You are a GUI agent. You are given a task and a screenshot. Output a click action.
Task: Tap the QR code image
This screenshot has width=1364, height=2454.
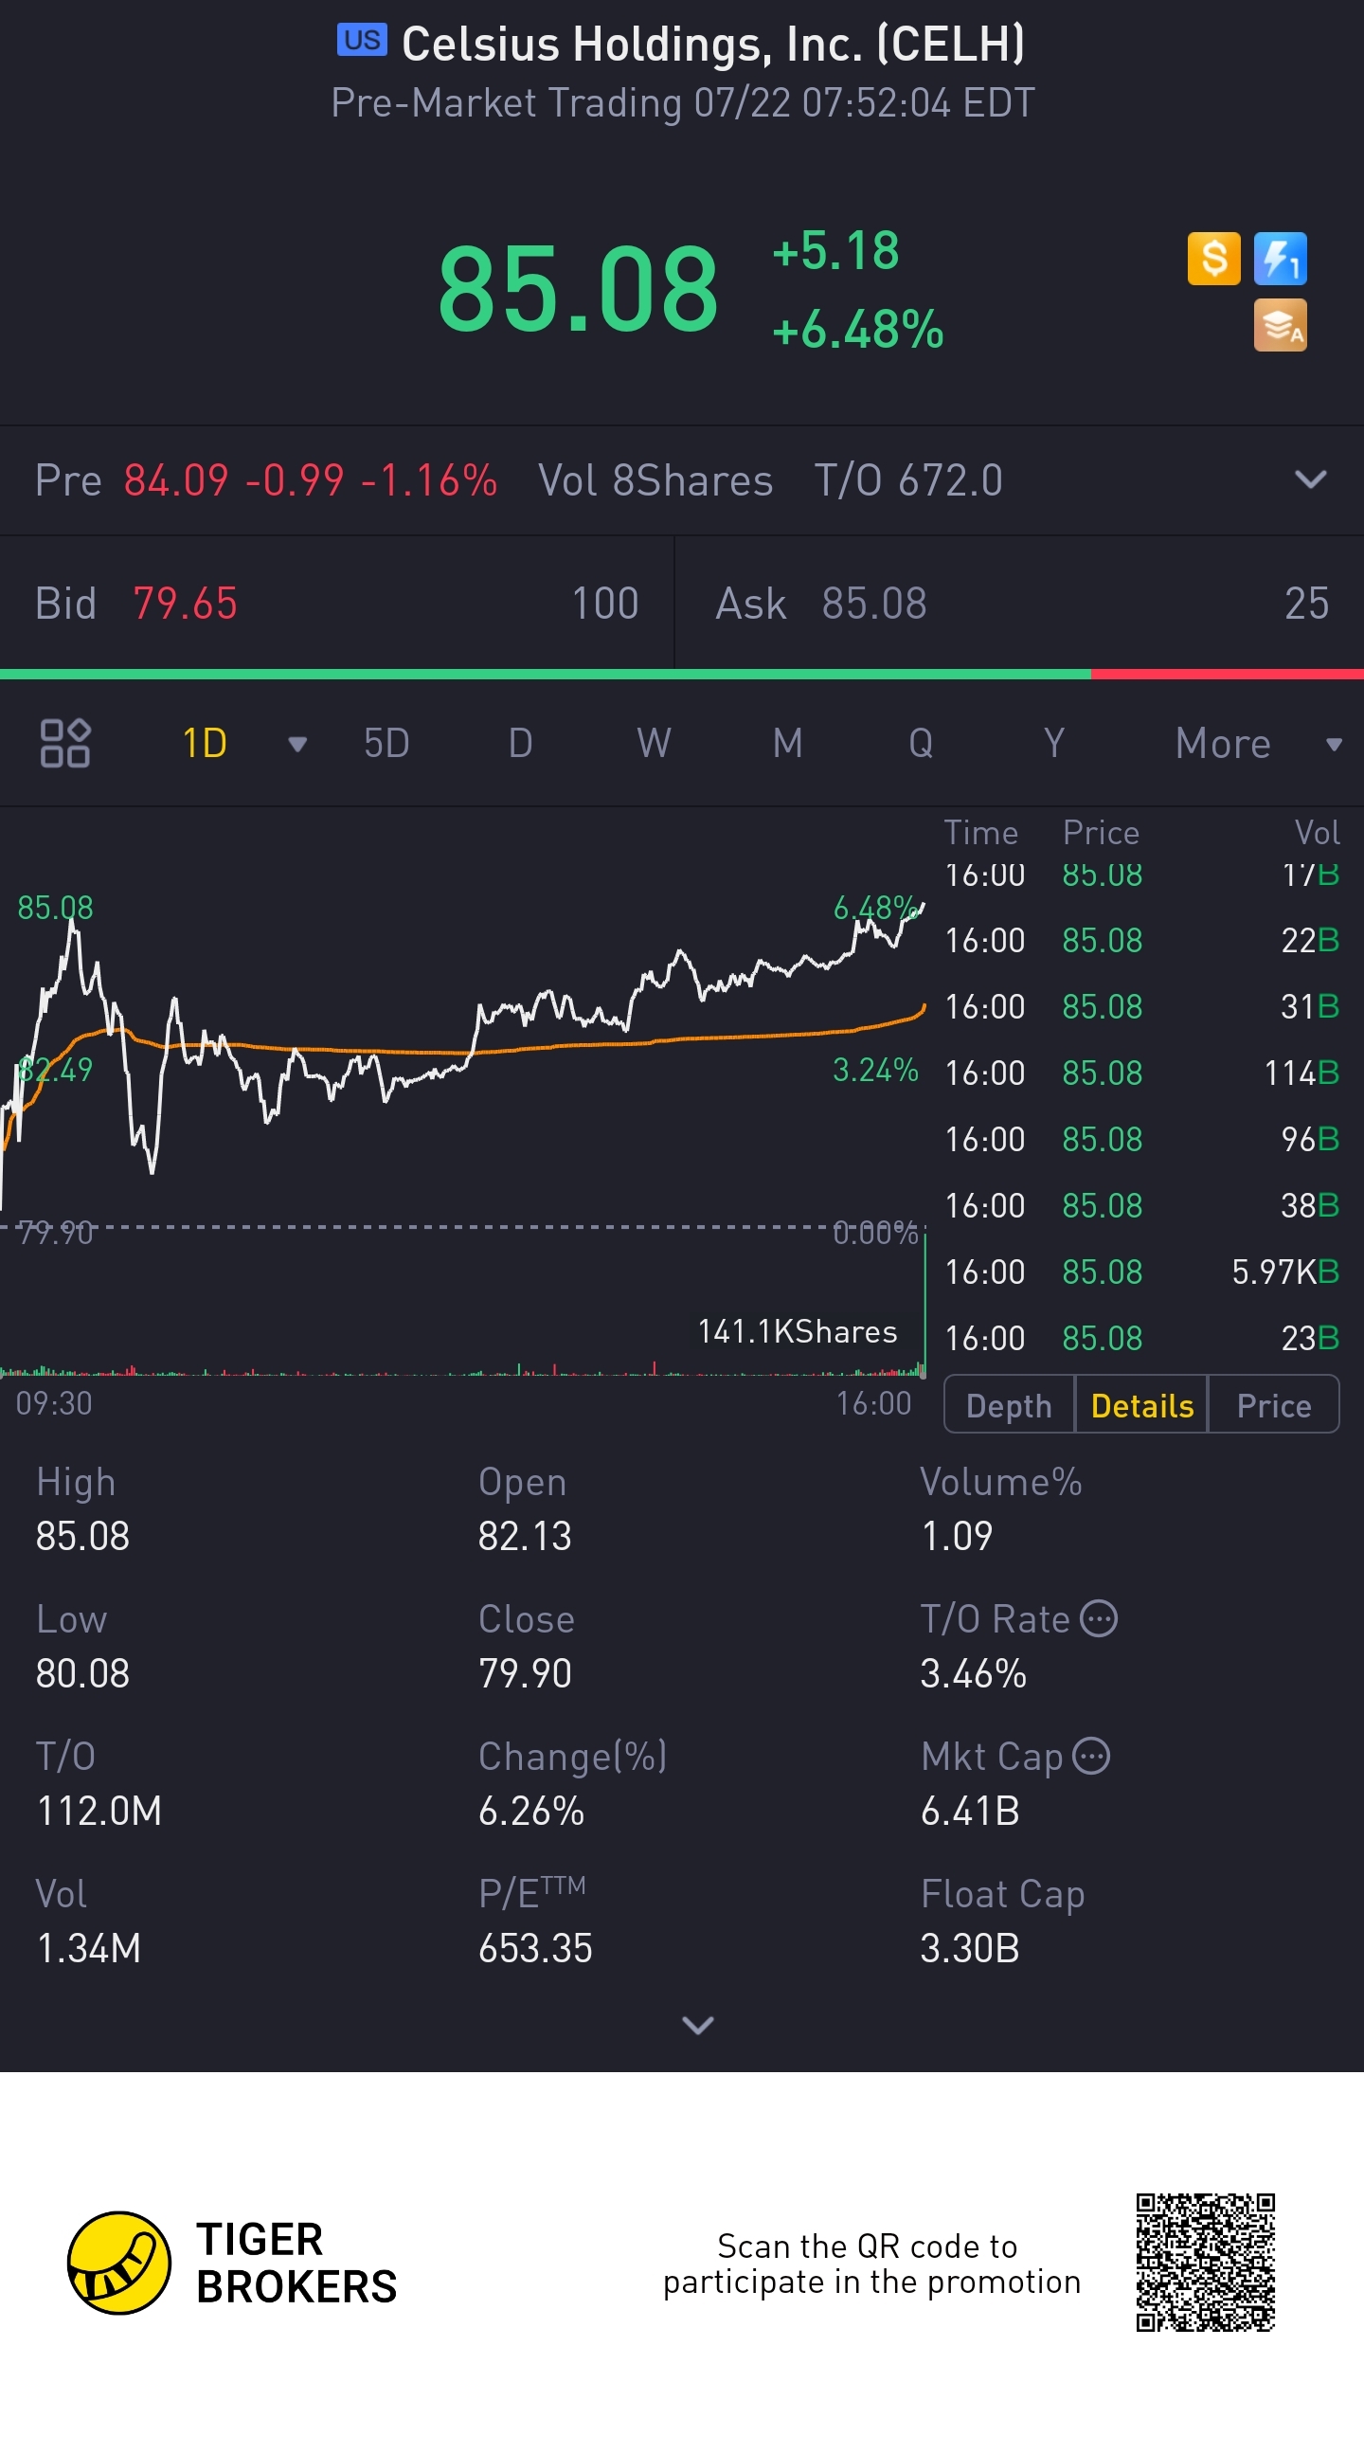pos(1205,2263)
